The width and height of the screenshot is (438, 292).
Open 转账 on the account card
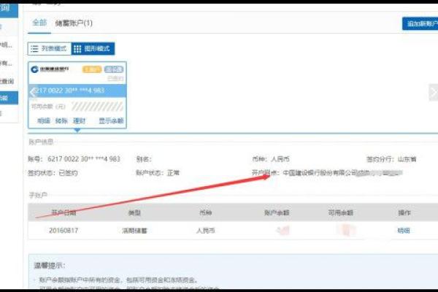(x=61, y=120)
